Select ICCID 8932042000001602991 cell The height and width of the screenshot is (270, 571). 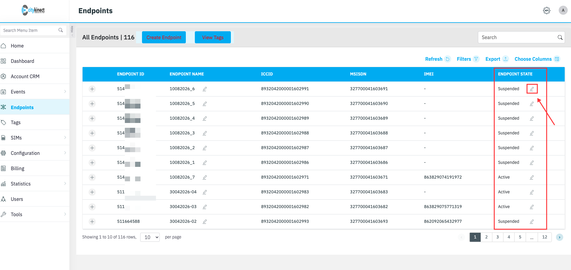(285, 89)
